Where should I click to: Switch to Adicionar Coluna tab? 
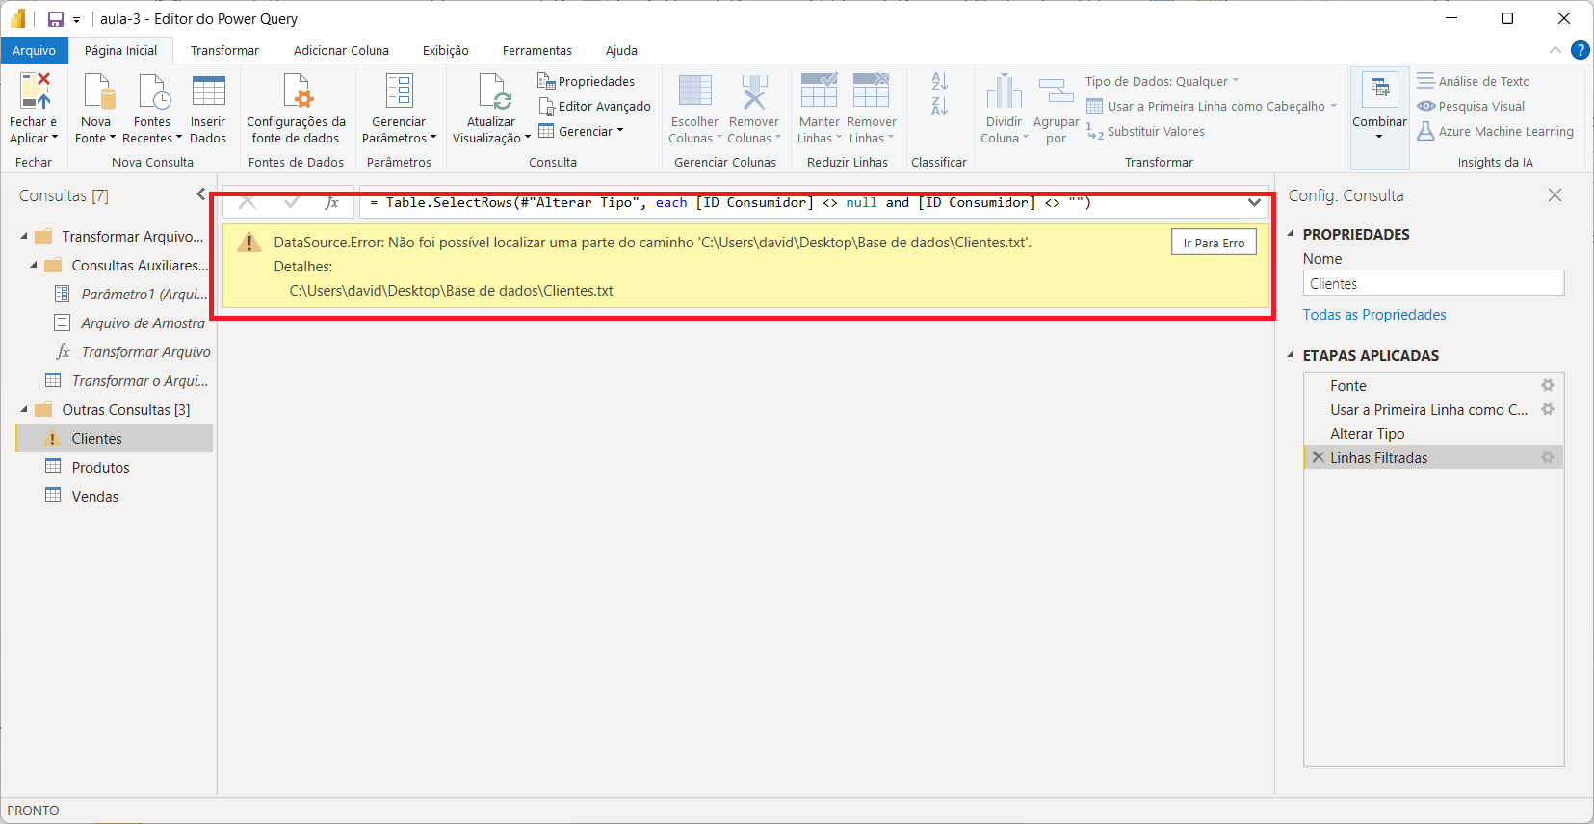pos(341,50)
